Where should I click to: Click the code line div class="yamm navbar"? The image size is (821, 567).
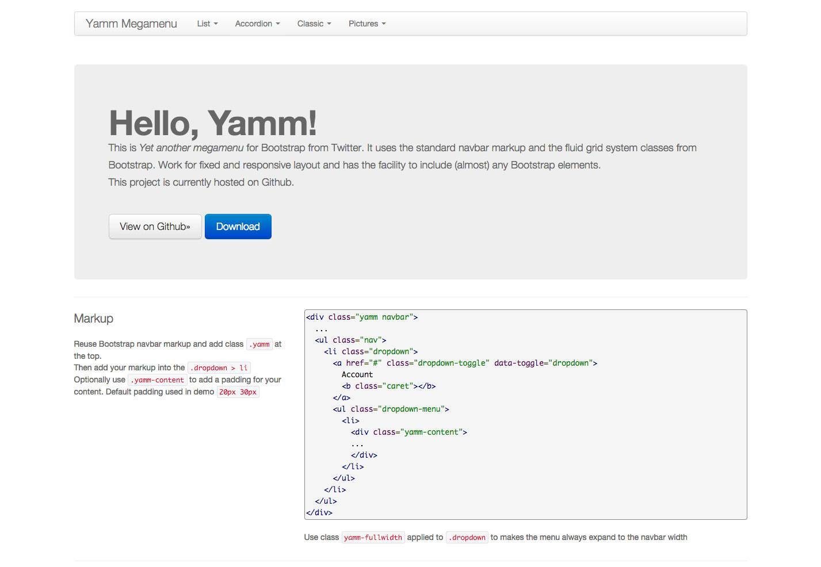(x=362, y=317)
